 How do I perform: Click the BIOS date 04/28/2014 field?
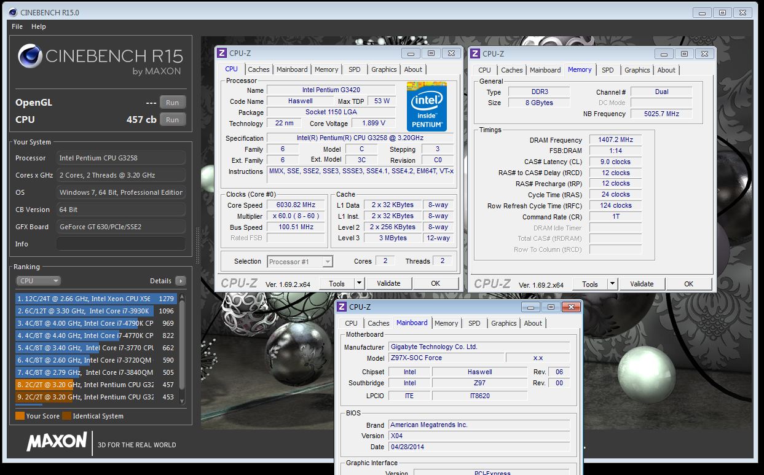(x=479, y=447)
